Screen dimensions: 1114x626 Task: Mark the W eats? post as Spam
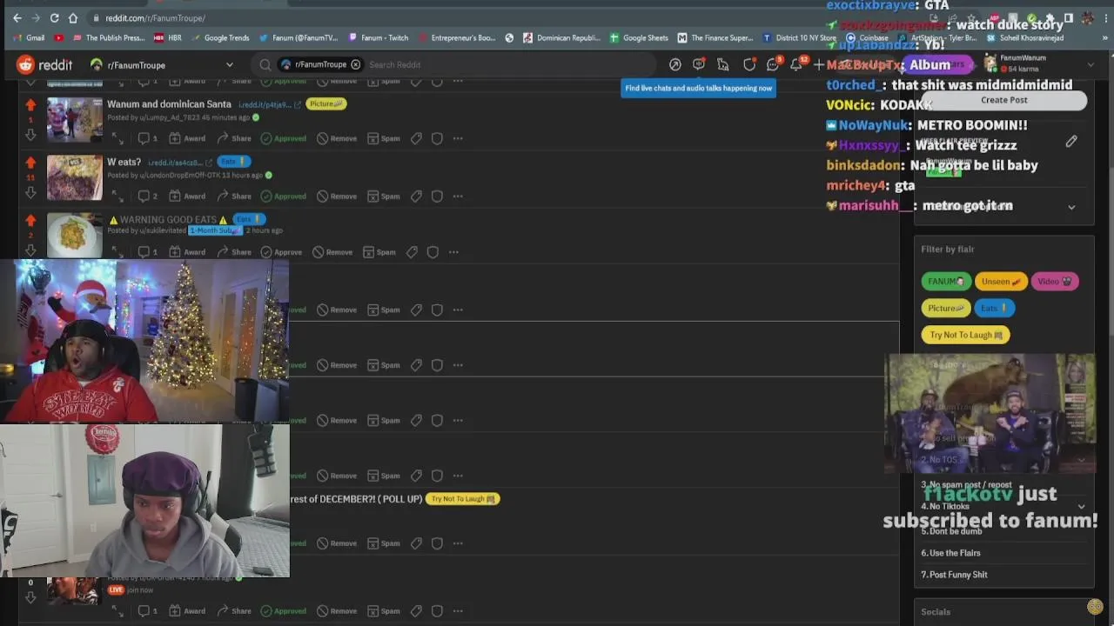point(384,196)
